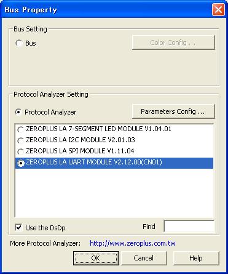
Task: Open the www.zeroplus.com.tw link
Action: [x=133, y=243]
